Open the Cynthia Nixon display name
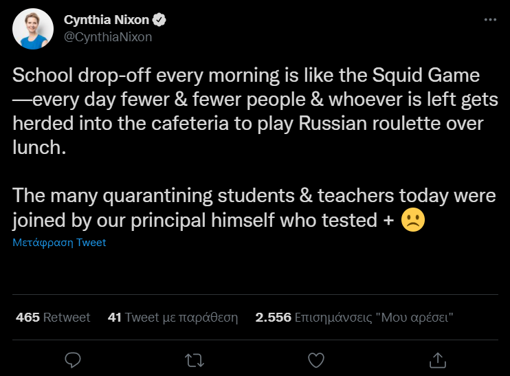 (x=107, y=20)
